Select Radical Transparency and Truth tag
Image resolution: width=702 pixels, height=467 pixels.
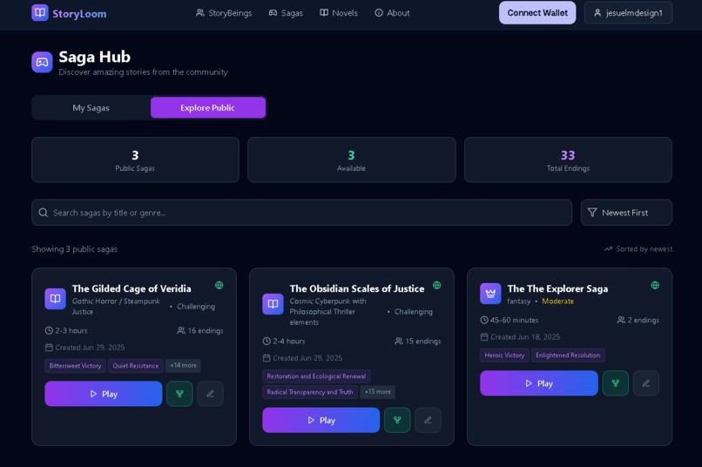pos(310,392)
